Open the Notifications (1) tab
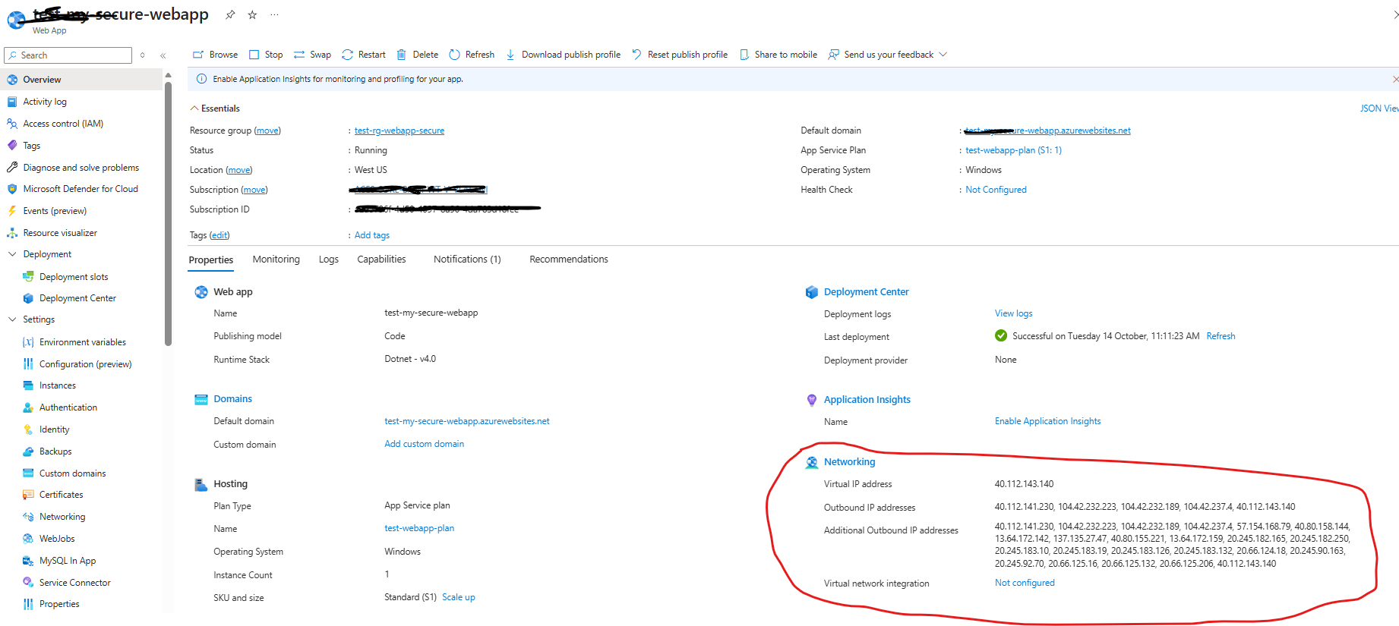 pyautogui.click(x=467, y=260)
